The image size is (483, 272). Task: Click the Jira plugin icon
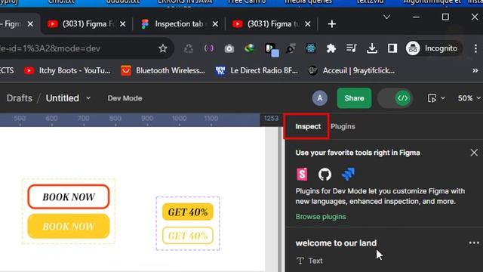tap(348, 174)
